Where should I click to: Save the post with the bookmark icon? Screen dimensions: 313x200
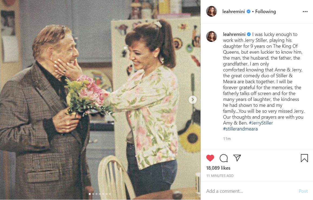[x=304, y=158]
